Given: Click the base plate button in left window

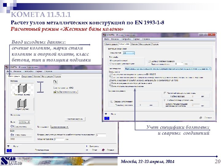Looking at the screenshot, I should coord(75,119).
